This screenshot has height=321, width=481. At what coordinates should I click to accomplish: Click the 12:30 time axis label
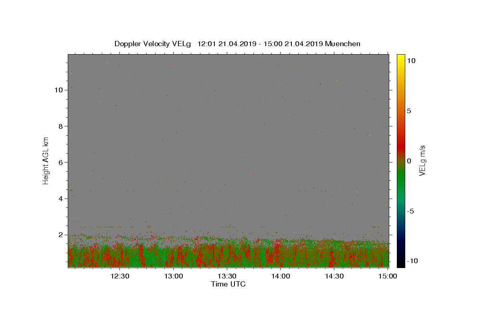coord(120,276)
